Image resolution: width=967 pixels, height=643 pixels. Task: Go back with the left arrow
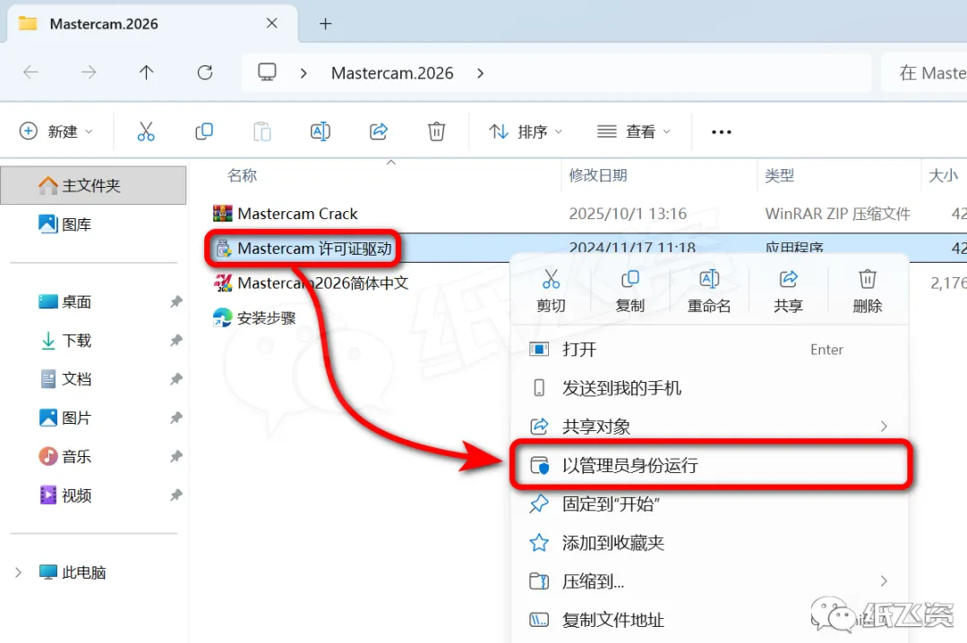(30, 72)
